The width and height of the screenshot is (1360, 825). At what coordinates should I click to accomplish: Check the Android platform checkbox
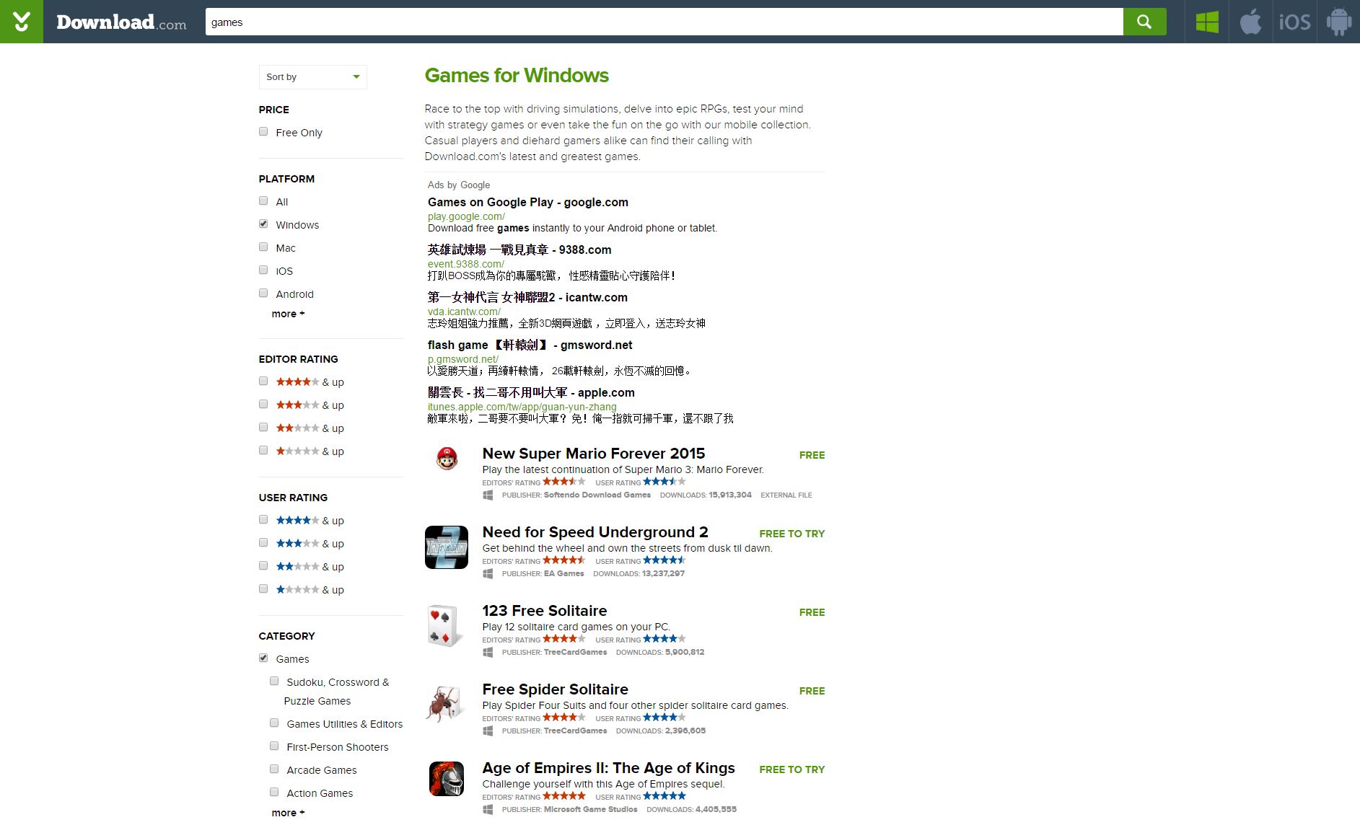tap(263, 294)
